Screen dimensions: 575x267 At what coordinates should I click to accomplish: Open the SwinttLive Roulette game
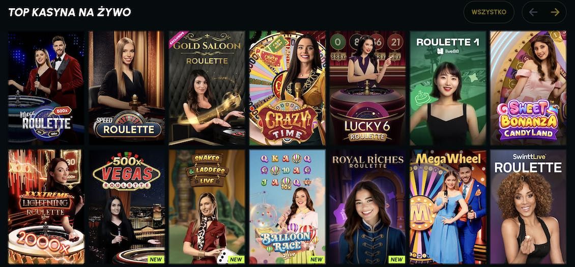528,207
